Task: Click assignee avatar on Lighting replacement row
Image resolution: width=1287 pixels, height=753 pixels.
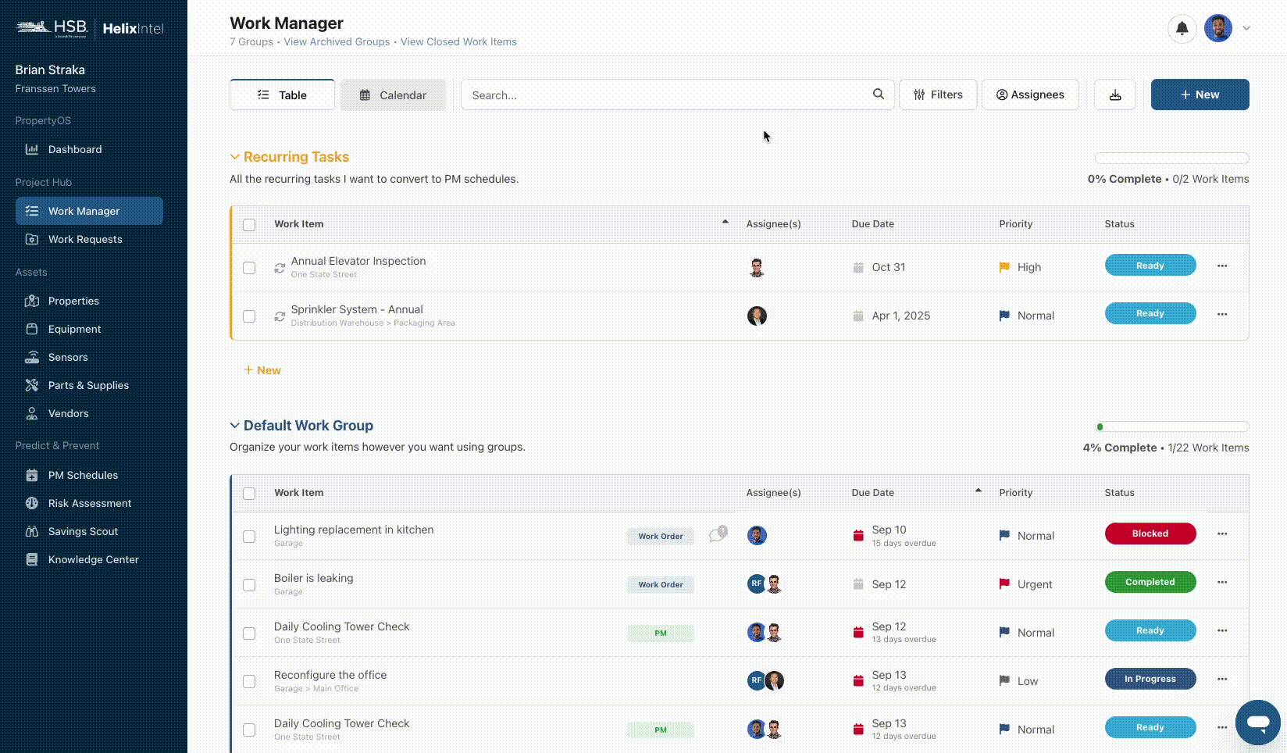Action: 757,535
